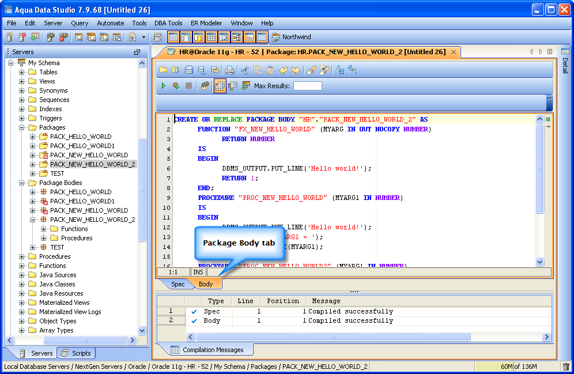Toggle the INS insert mode indicator
The image size is (574, 374).
tap(198, 271)
